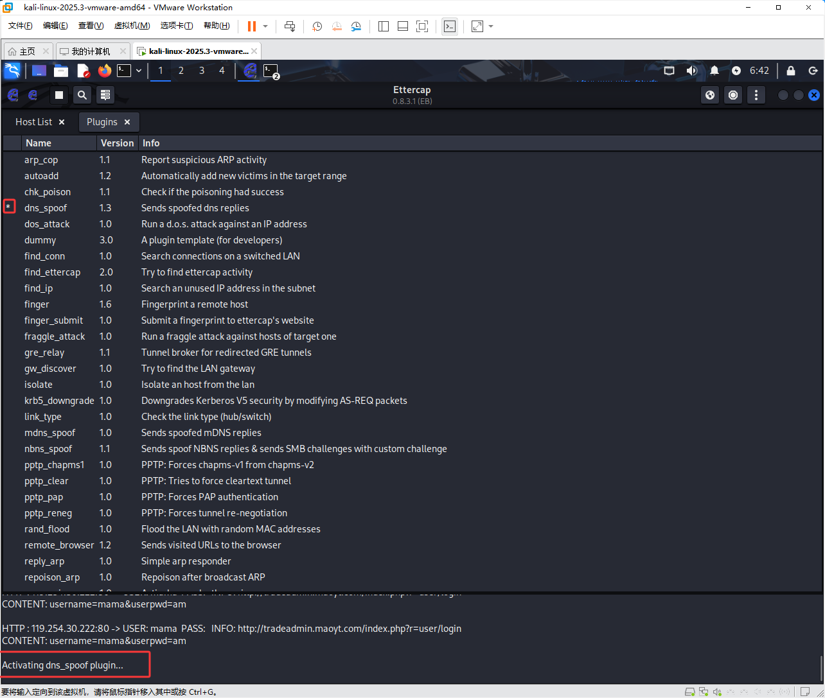Switch to workspace 2
The image size is (825, 698).
(x=181, y=71)
